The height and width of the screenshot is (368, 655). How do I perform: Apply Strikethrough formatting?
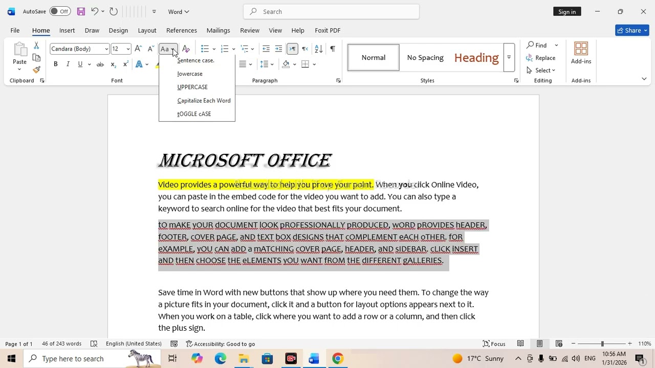point(100,64)
